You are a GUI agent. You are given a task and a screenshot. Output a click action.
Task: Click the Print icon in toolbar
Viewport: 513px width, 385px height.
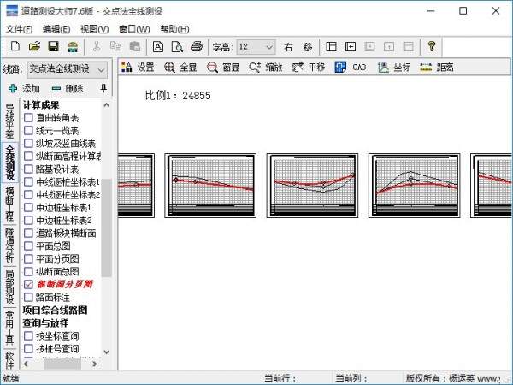click(x=196, y=46)
